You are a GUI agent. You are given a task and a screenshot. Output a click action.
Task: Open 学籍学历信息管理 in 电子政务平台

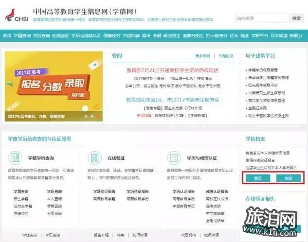(263, 70)
